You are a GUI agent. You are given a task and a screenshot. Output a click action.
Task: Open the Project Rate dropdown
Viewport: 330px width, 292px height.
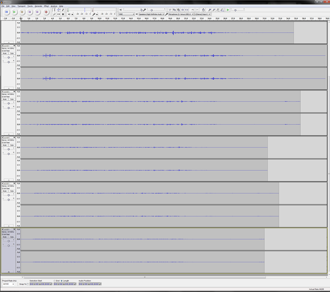pyautogui.click(x=13, y=284)
